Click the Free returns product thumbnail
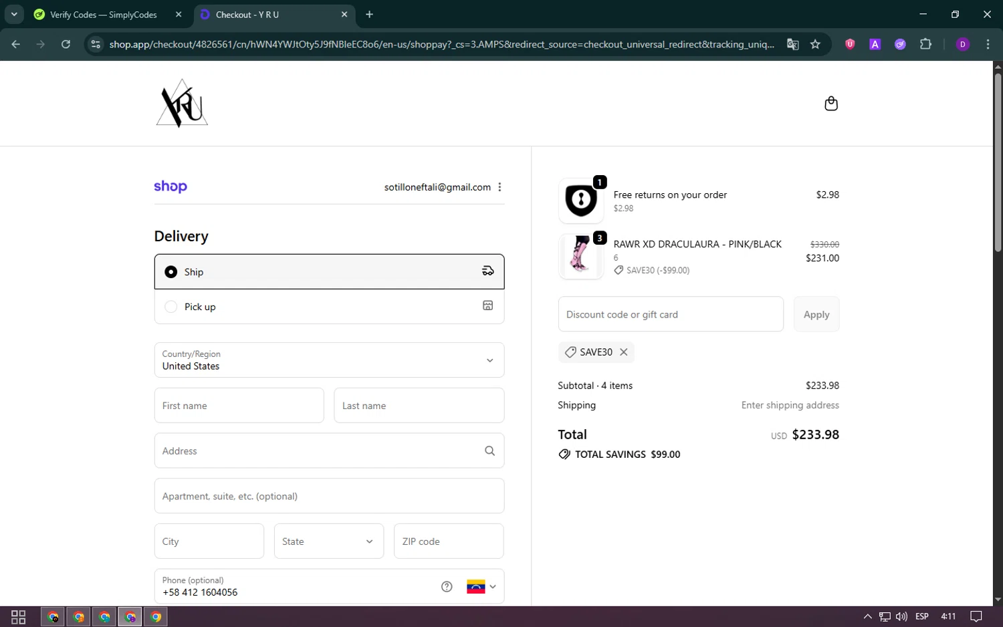 point(580,200)
